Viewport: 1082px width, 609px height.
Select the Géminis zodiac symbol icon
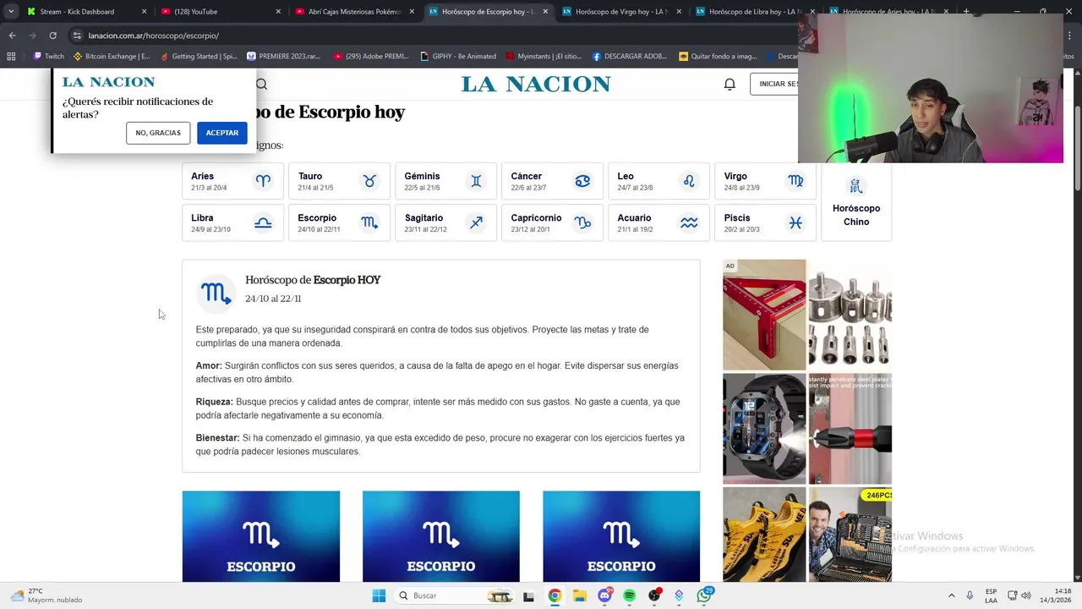(476, 181)
